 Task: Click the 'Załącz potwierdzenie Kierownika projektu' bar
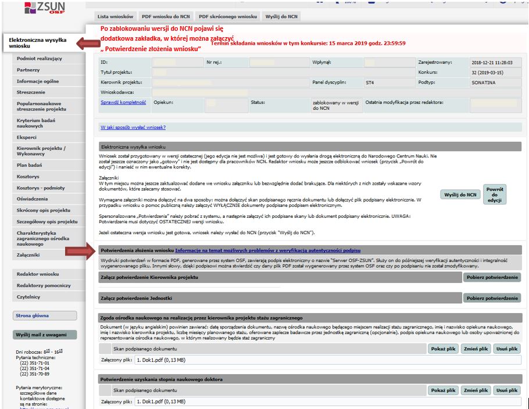point(280,277)
